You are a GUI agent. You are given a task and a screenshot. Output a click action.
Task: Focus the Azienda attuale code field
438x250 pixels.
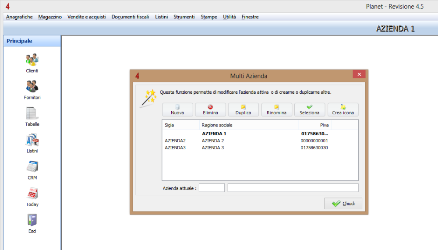point(212,188)
